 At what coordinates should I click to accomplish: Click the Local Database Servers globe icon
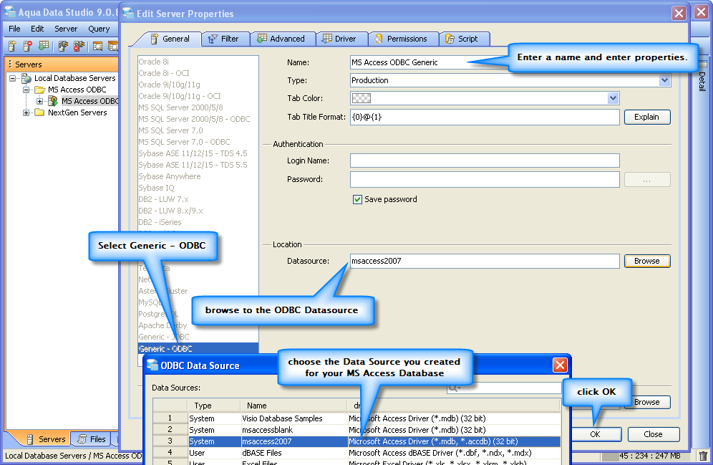pos(26,78)
